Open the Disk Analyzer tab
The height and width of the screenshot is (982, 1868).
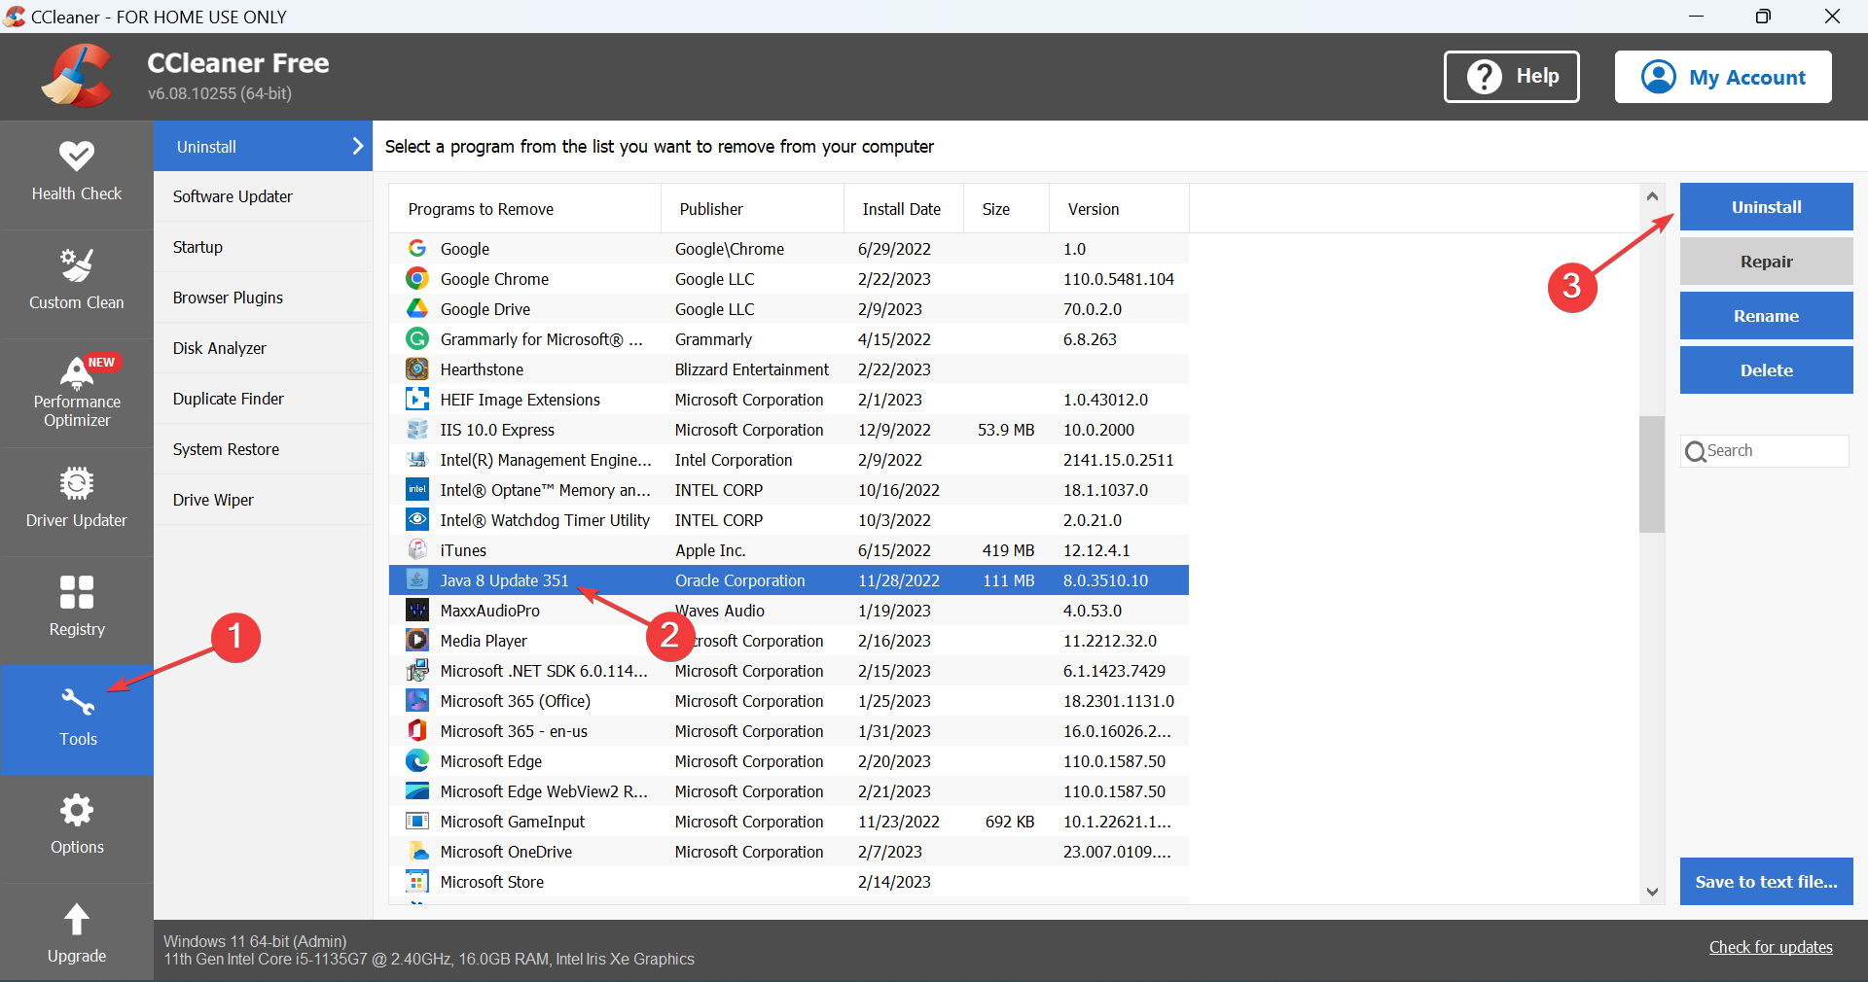click(263, 348)
